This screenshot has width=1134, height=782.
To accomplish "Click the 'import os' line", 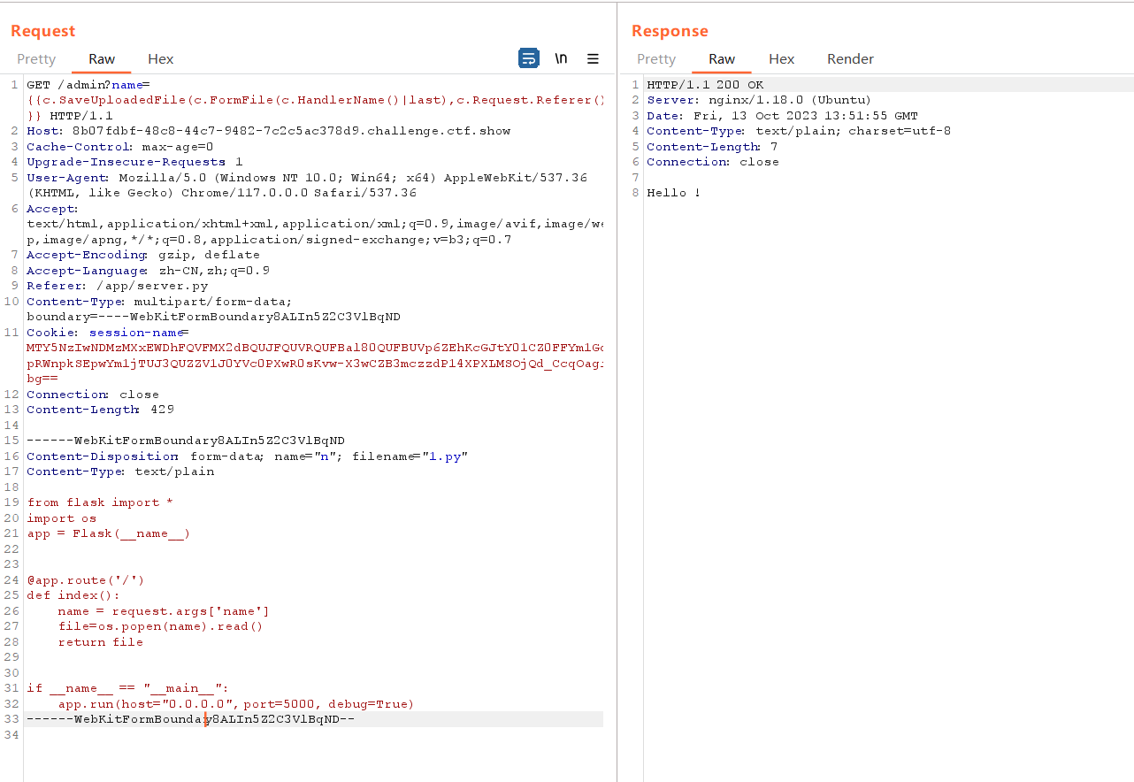I will pyautogui.click(x=61, y=518).
